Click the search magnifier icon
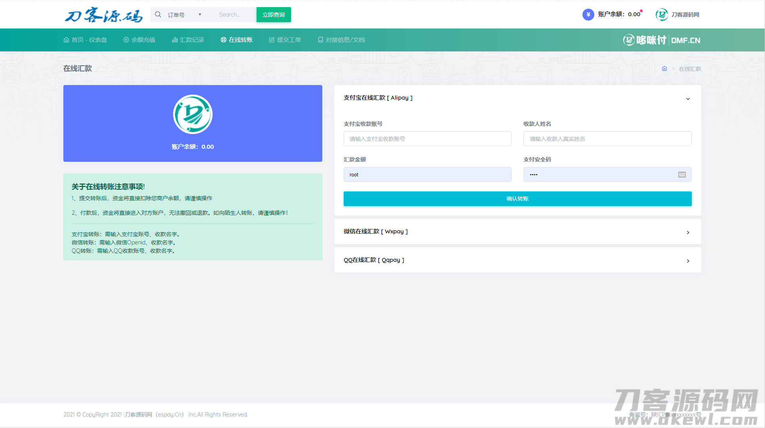This screenshot has width=765, height=428. click(158, 15)
